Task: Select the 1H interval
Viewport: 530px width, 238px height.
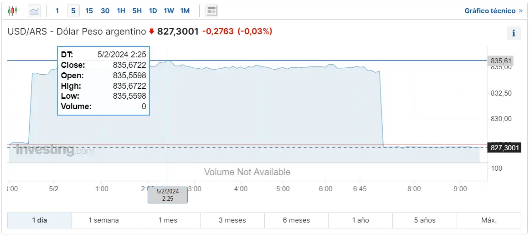Action: 121,11
